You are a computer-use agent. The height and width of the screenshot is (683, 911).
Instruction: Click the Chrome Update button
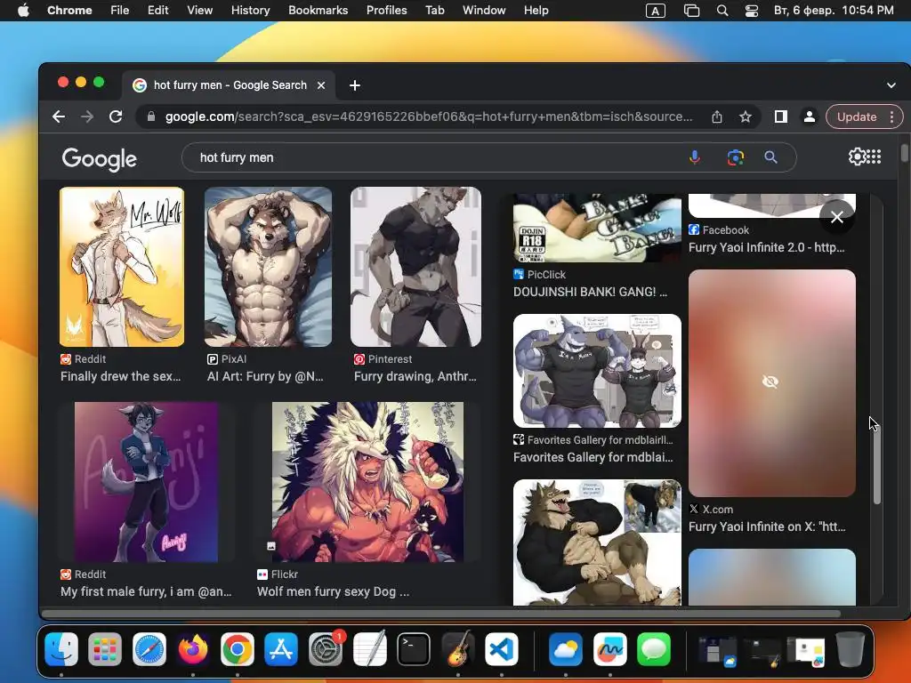click(x=857, y=117)
